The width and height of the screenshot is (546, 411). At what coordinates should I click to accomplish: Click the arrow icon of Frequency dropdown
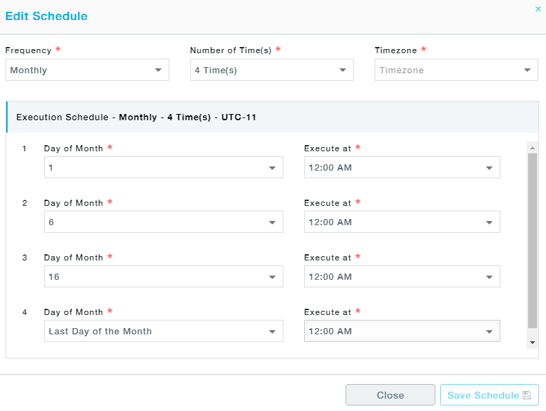click(x=158, y=70)
